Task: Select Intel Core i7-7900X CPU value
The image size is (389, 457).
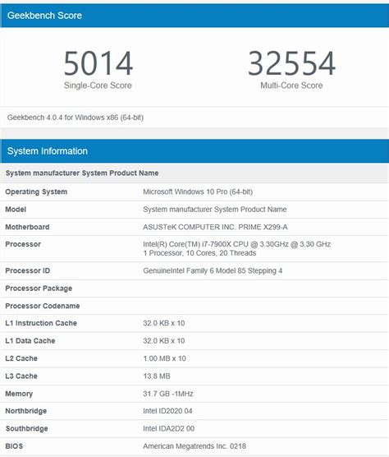Action: 237,244
